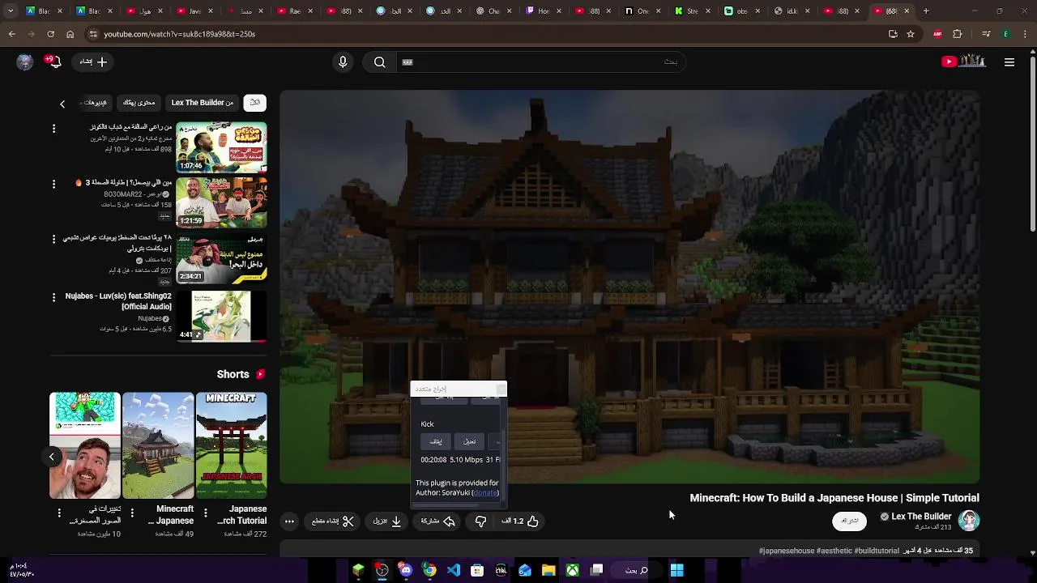
Task: Open Visual Studio Code on the taskbar
Action: point(453,570)
